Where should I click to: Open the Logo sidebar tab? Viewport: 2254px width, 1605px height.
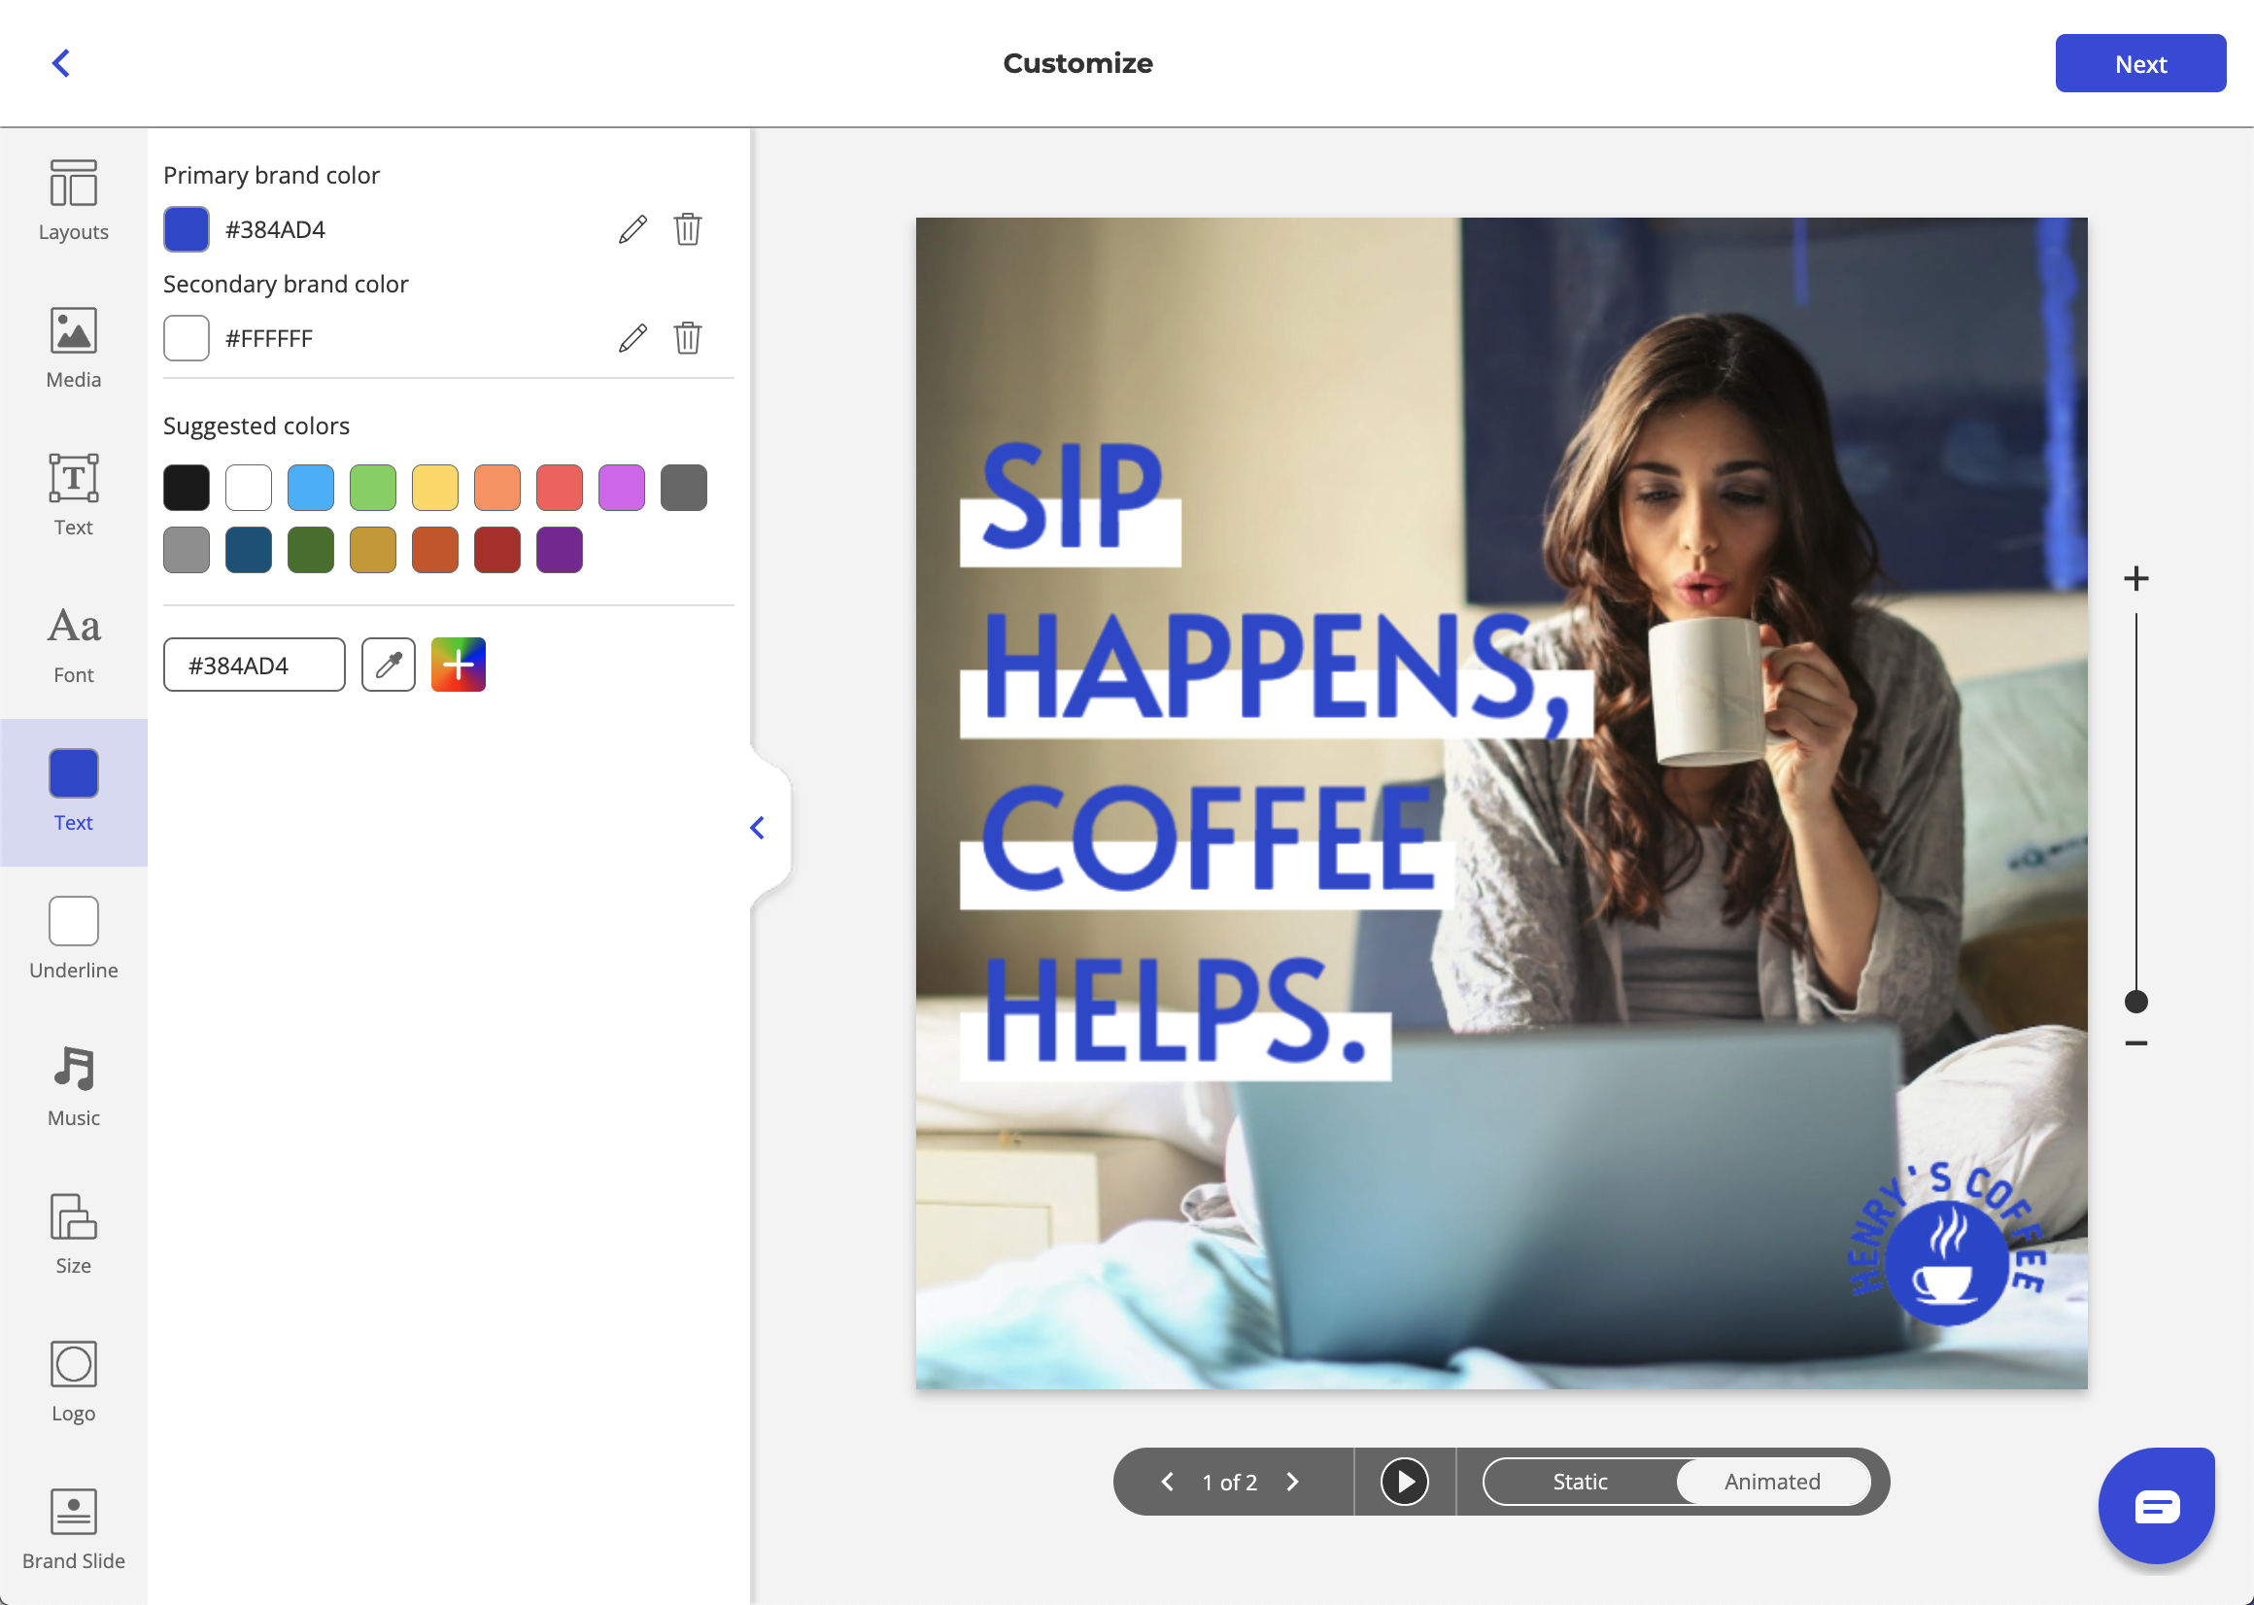pyautogui.click(x=73, y=1382)
